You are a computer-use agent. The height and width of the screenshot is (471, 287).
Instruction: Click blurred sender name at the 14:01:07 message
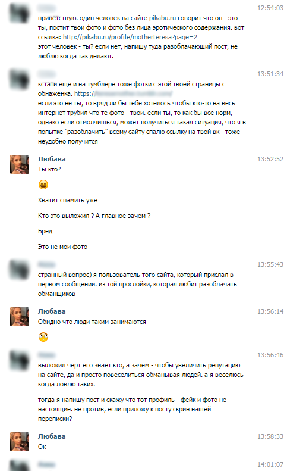(46, 464)
